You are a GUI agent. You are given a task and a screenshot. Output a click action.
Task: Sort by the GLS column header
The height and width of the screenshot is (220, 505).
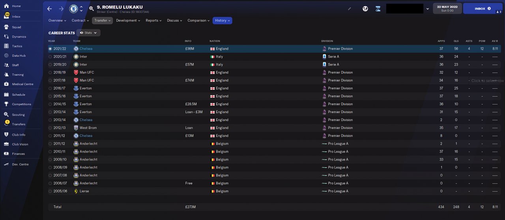point(456,41)
